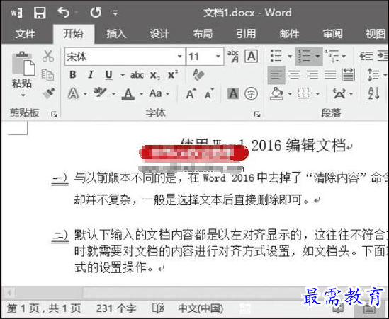
Task: Switch to the 插入 tab
Action: pyautogui.click(x=117, y=34)
